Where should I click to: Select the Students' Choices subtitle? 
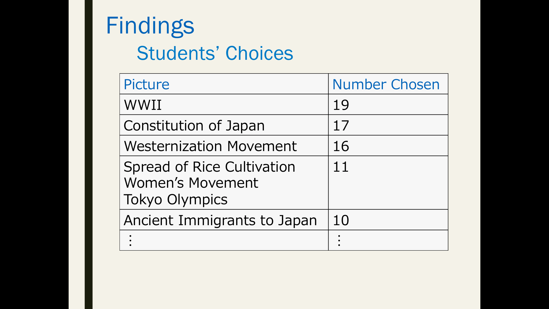click(x=215, y=53)
